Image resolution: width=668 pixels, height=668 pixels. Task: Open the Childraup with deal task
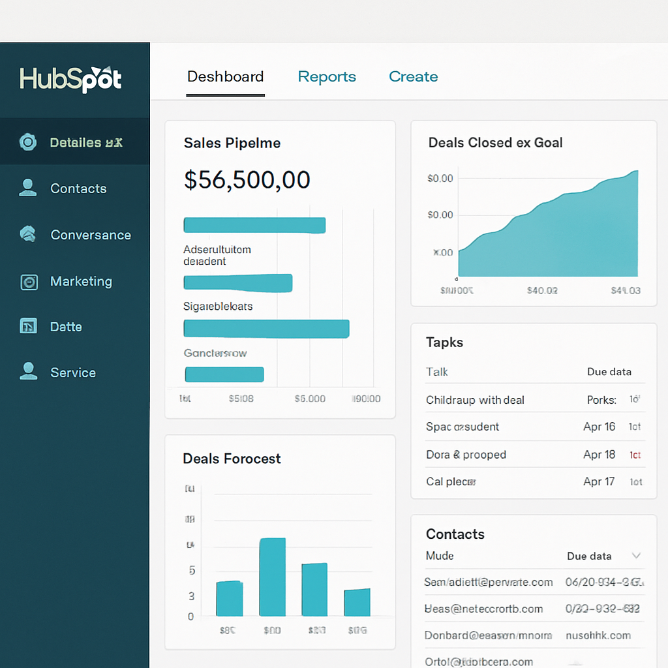(x=535, y=400)
